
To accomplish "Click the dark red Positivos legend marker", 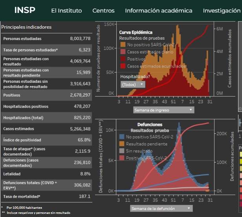I will coord(123,59).
